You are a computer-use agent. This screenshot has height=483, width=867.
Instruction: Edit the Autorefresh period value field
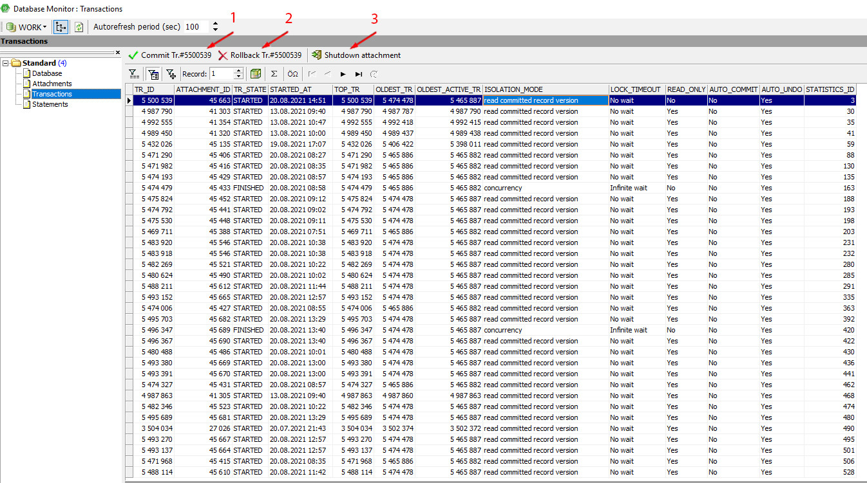click(x=196, y=27)
